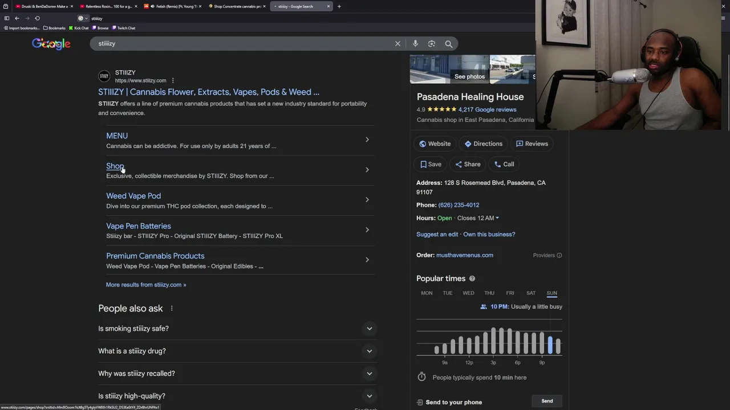Submit search with the magnifier icon
730x410 pixels.
pyautogui.click(x=449, y=44)
